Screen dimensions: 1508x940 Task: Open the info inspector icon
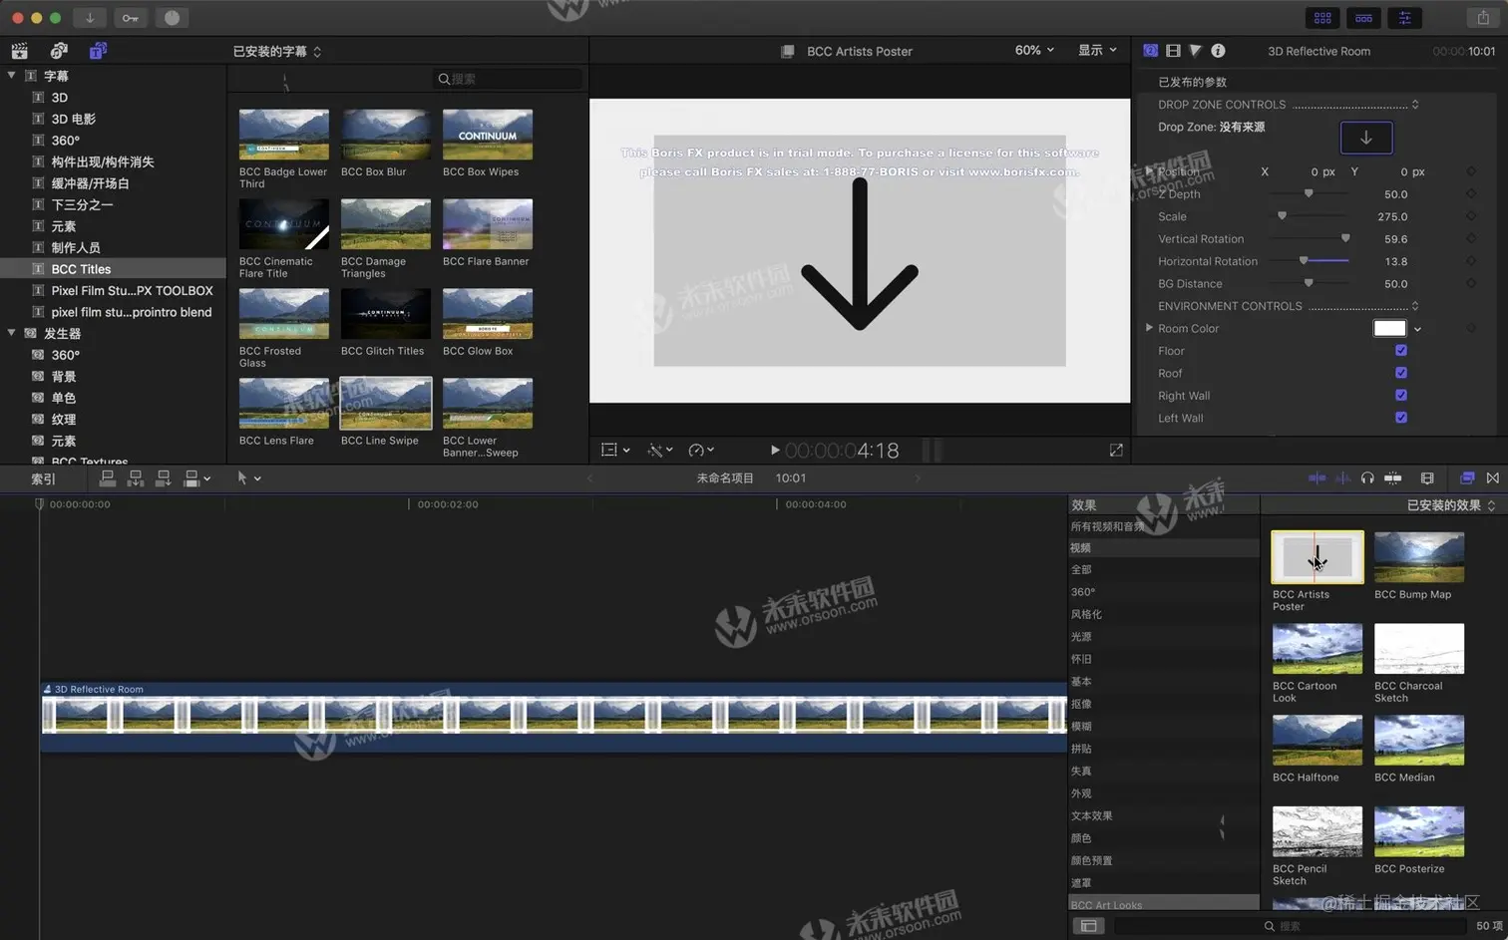(1218, 51)
